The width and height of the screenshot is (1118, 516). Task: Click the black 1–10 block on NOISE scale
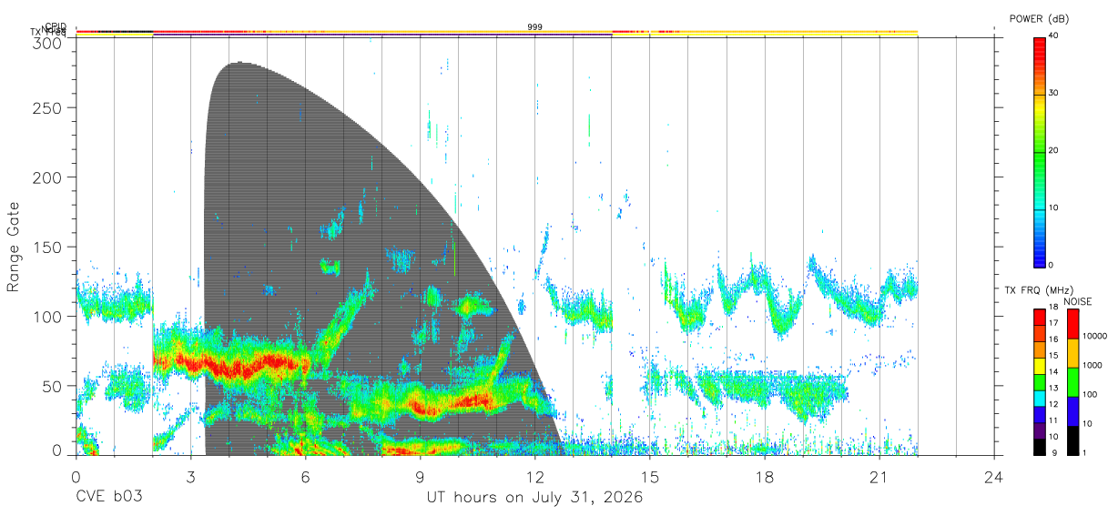tap(1073, 440)
